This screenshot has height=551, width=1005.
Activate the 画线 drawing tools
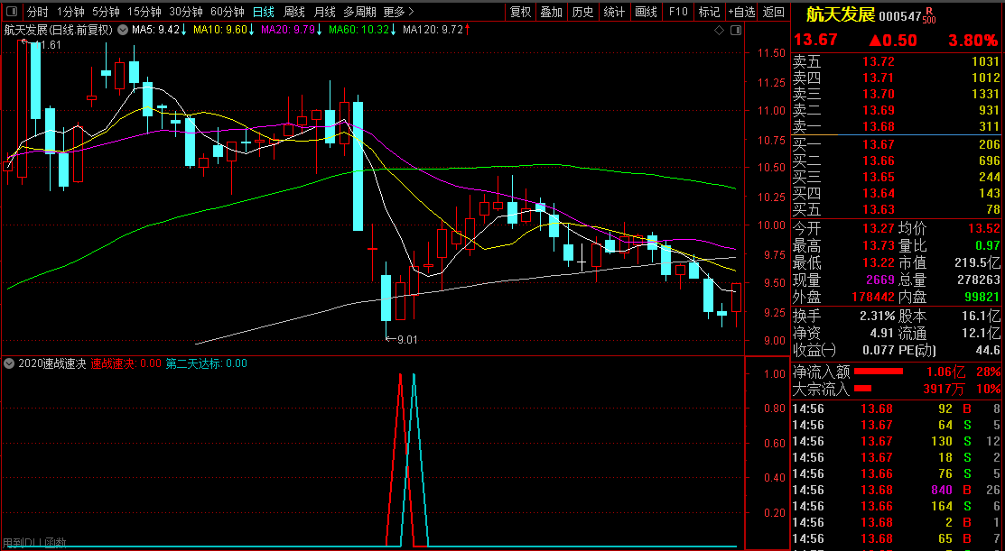[646, 12]
